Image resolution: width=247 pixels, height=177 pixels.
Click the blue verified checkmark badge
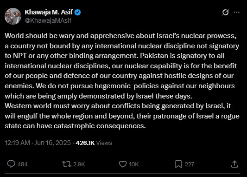[x=77, y=13]
